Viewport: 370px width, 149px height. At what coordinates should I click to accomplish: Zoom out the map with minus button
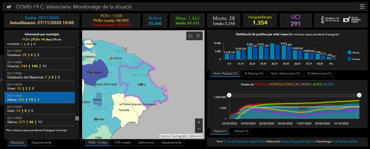[x=199, y=129]
